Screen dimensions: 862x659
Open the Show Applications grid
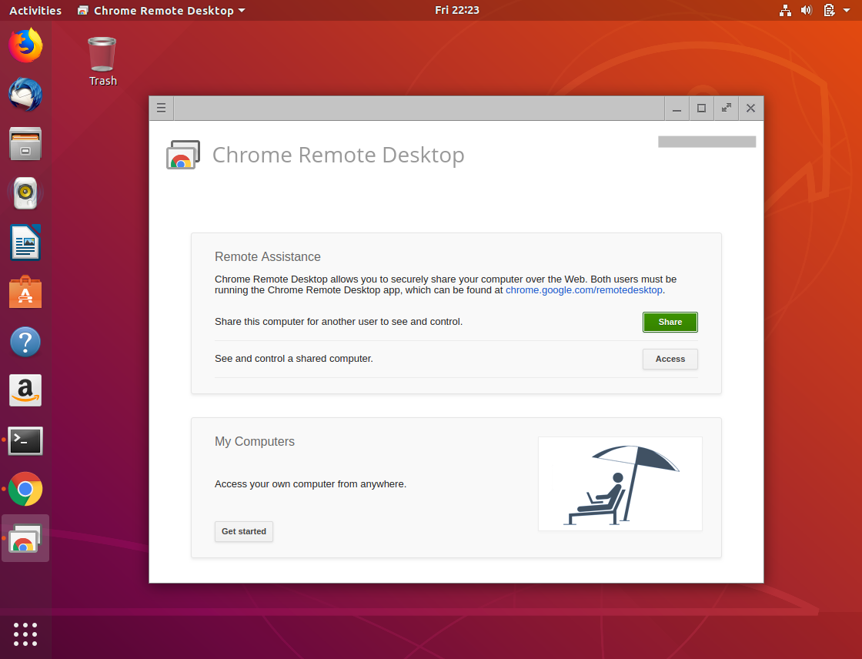click(x=25, y=634)
